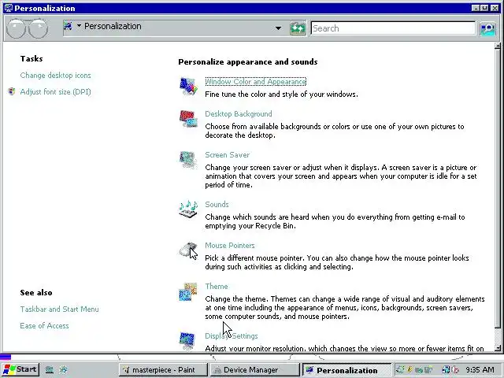Click the scrollbar up arrow
This screenshot has width=504, height=378.
498,46
